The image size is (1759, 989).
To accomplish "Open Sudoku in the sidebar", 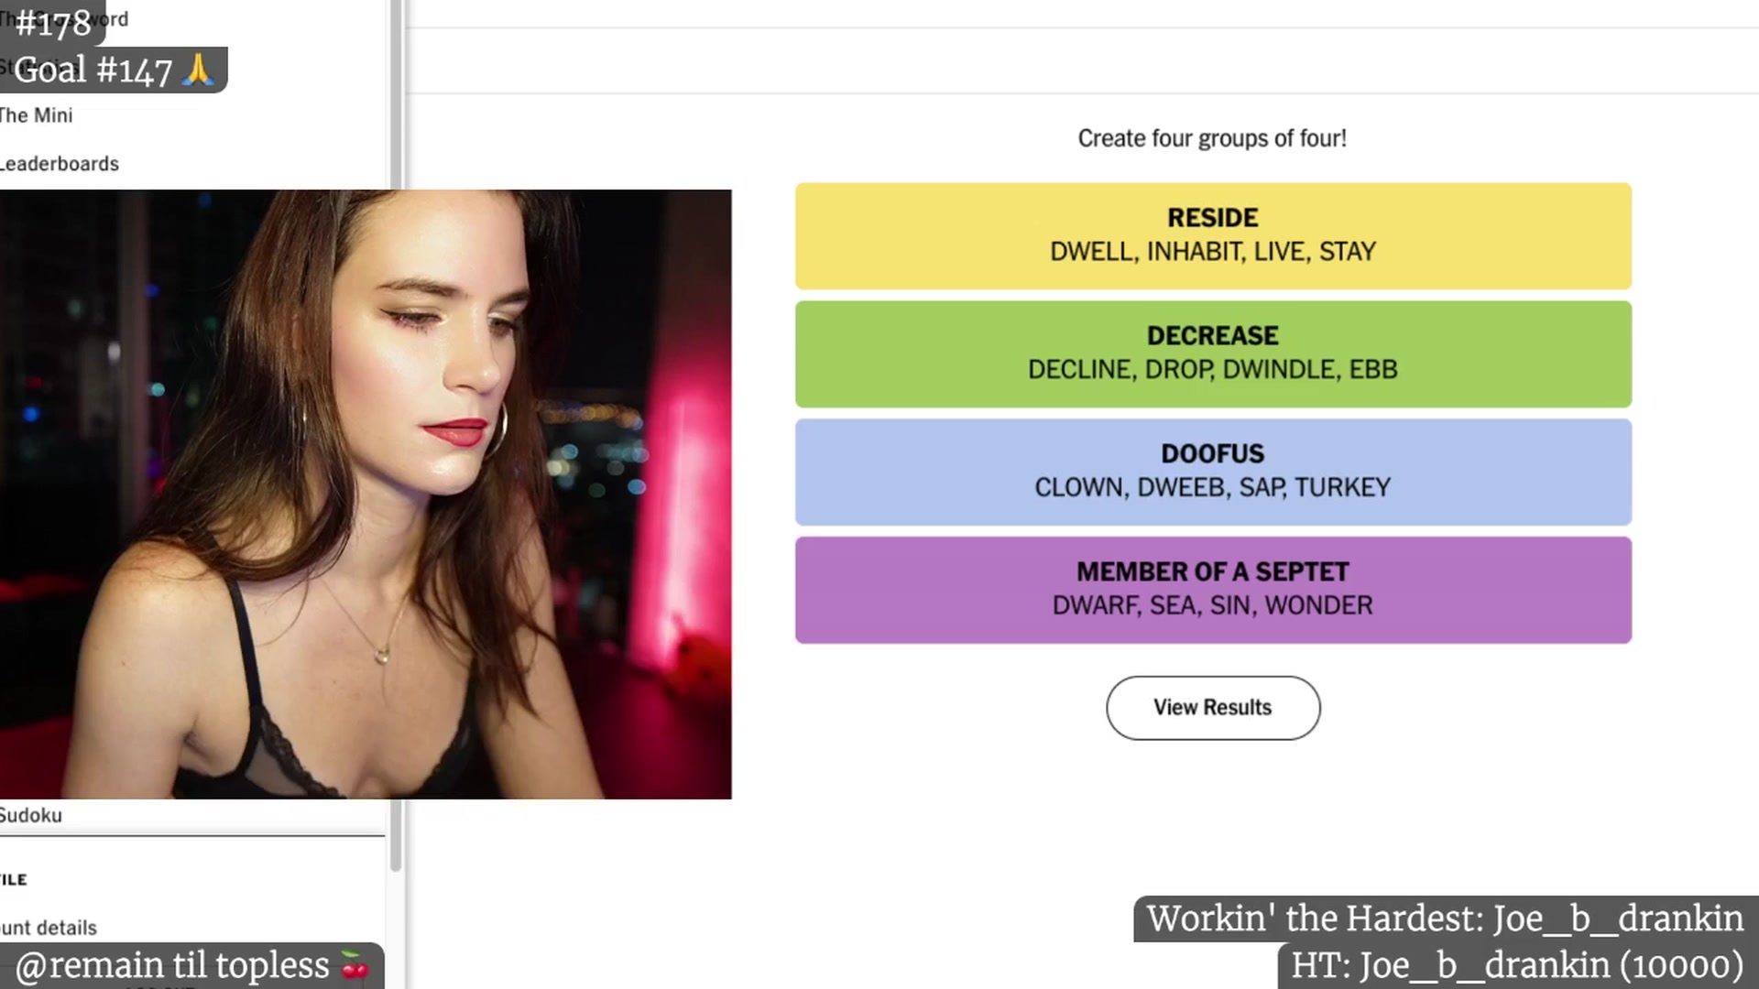I will tap(31, 815).
